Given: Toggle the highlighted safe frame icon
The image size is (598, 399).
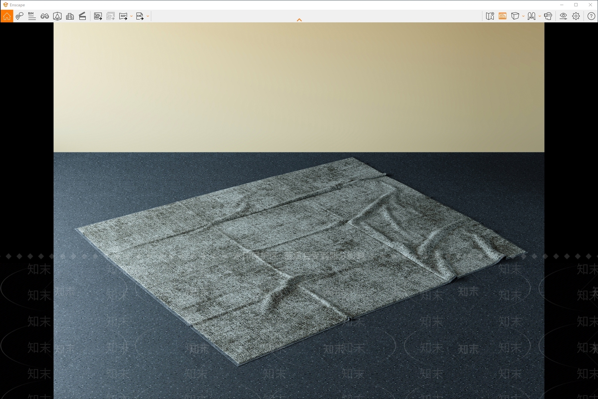Looking at the screenshot, I should (x=502, y=16).
